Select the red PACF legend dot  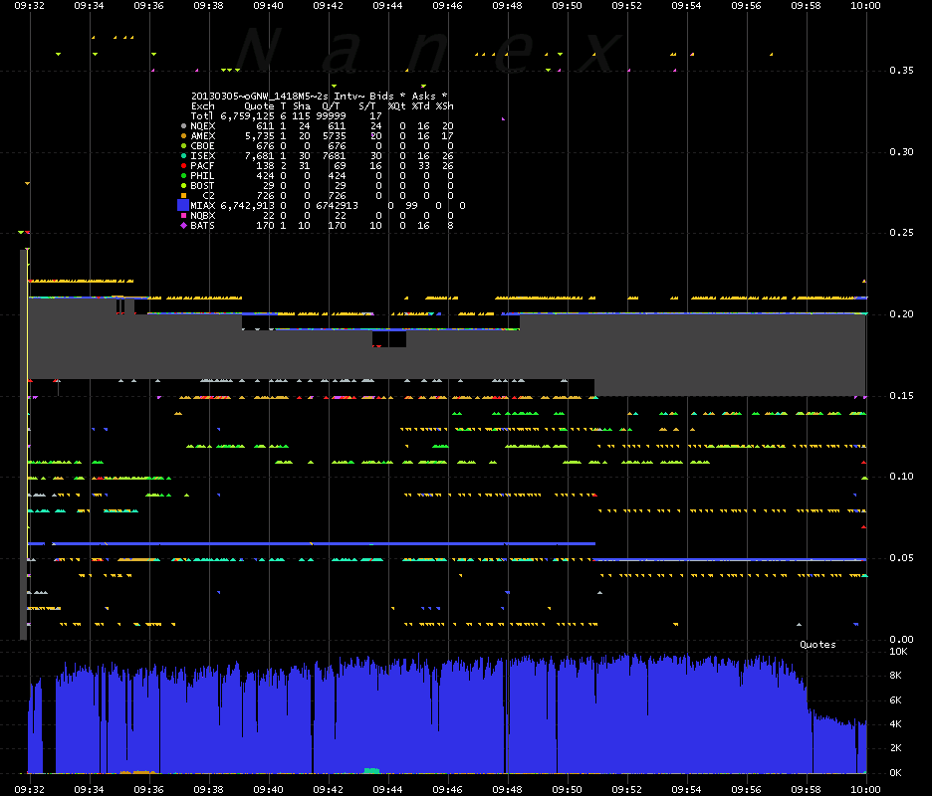click(183, 166)
